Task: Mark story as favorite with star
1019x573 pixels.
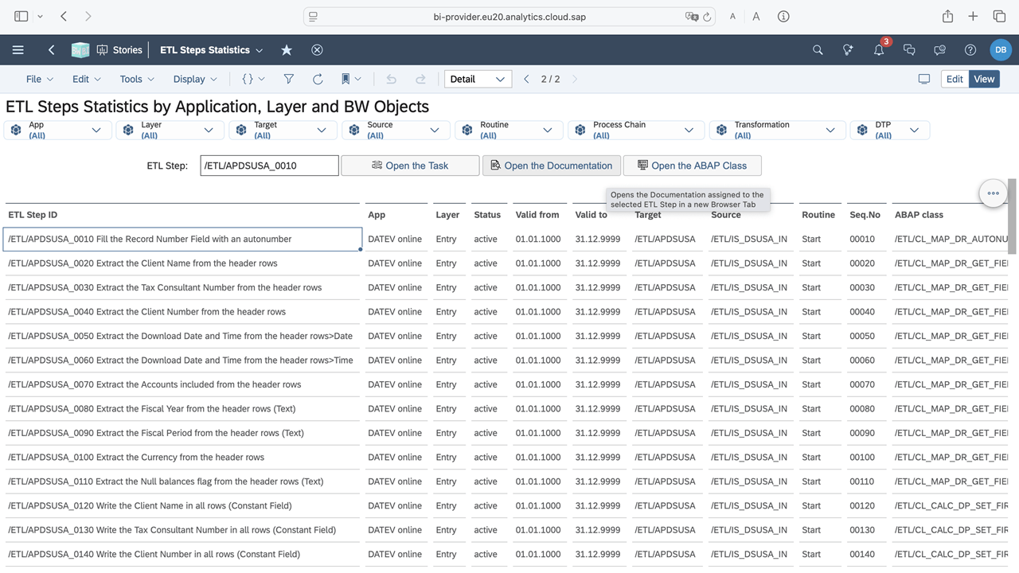Action: [287, 50]
